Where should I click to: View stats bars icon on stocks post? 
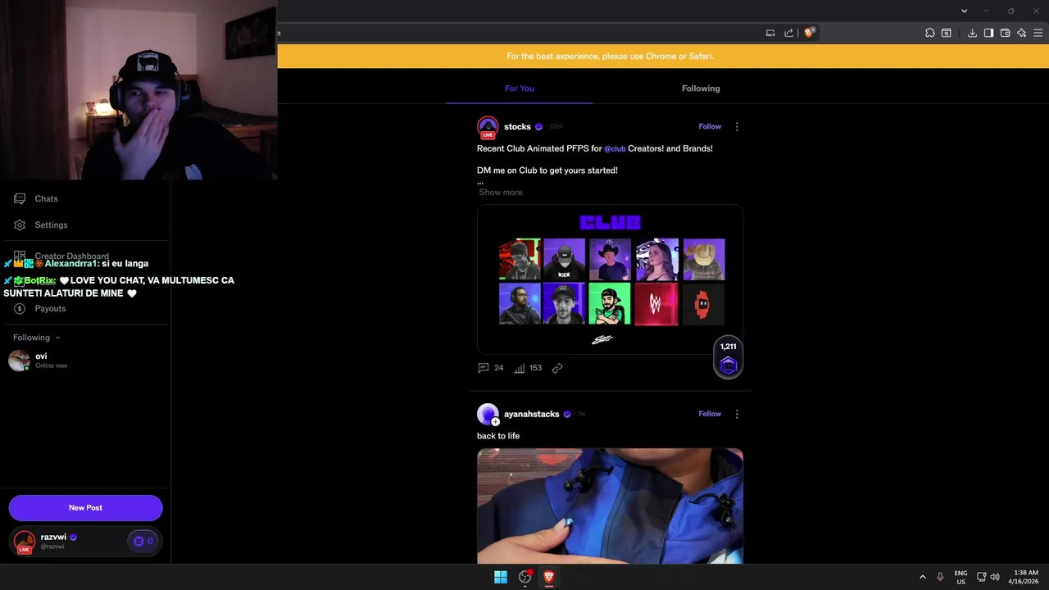(520, 368)
